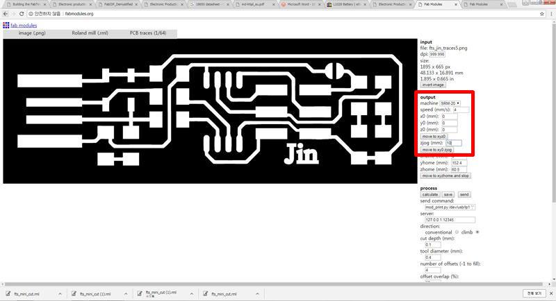Click the browser back arrow
Screen dimensions: 556x301
(x=6, y=14)
